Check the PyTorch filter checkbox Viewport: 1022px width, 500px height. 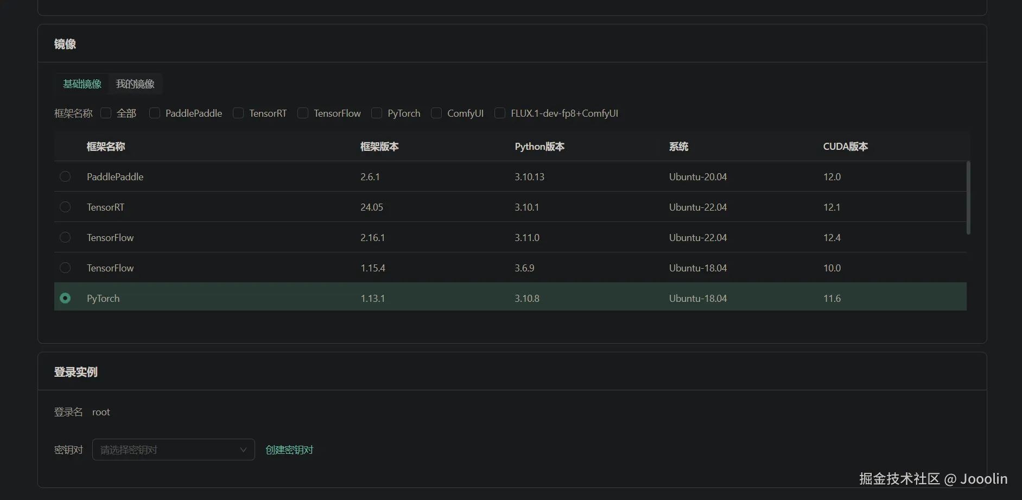point(377,113)
